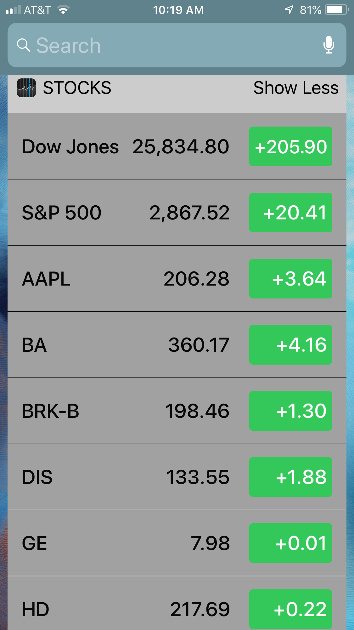Select the AAPL ticker label
354x630 pixels.
coord(46,279)
